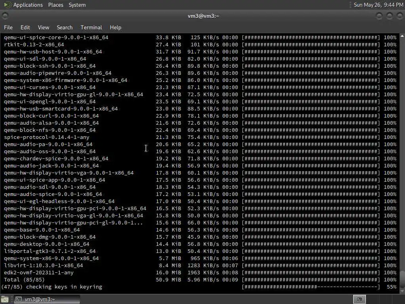Open the Search menu
This screenshot has height=304, width=405.
click(64, 27)
